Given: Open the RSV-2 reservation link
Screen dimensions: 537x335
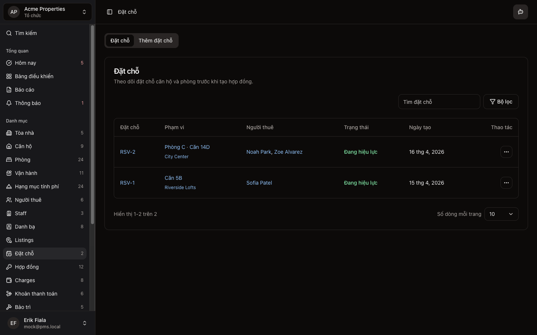Looking at the screenshot, I should 128,152.
